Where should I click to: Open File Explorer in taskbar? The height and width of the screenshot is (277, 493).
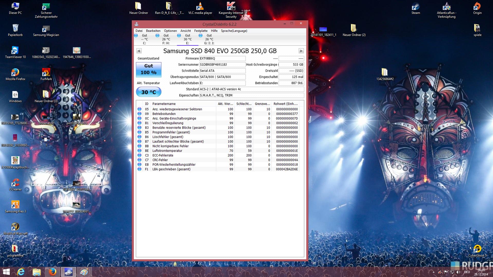37,272
